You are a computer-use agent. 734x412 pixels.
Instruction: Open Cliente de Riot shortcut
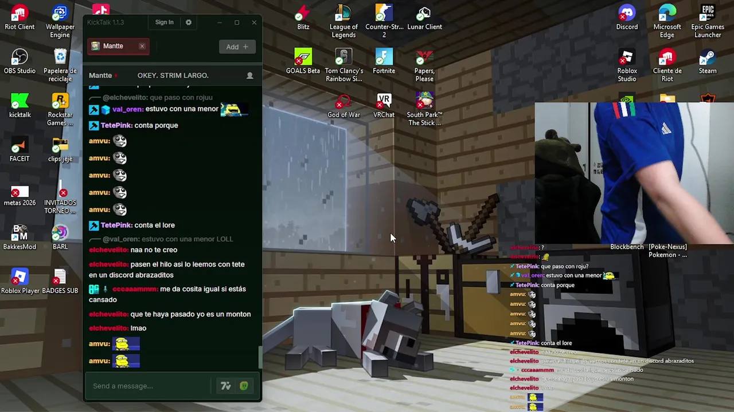[667, 65]
